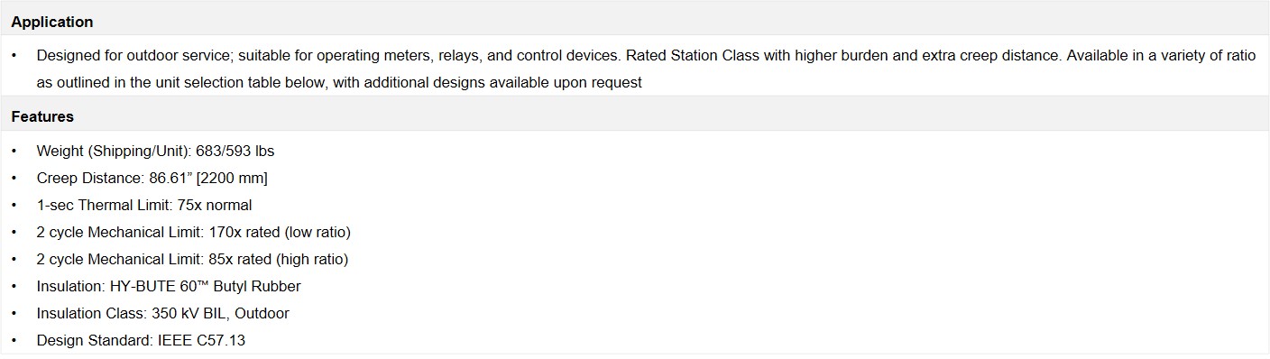Select the Application description paragraph text
This screenshot has width=1270, height=359.
pyautogui.click(x=646, y=69)
